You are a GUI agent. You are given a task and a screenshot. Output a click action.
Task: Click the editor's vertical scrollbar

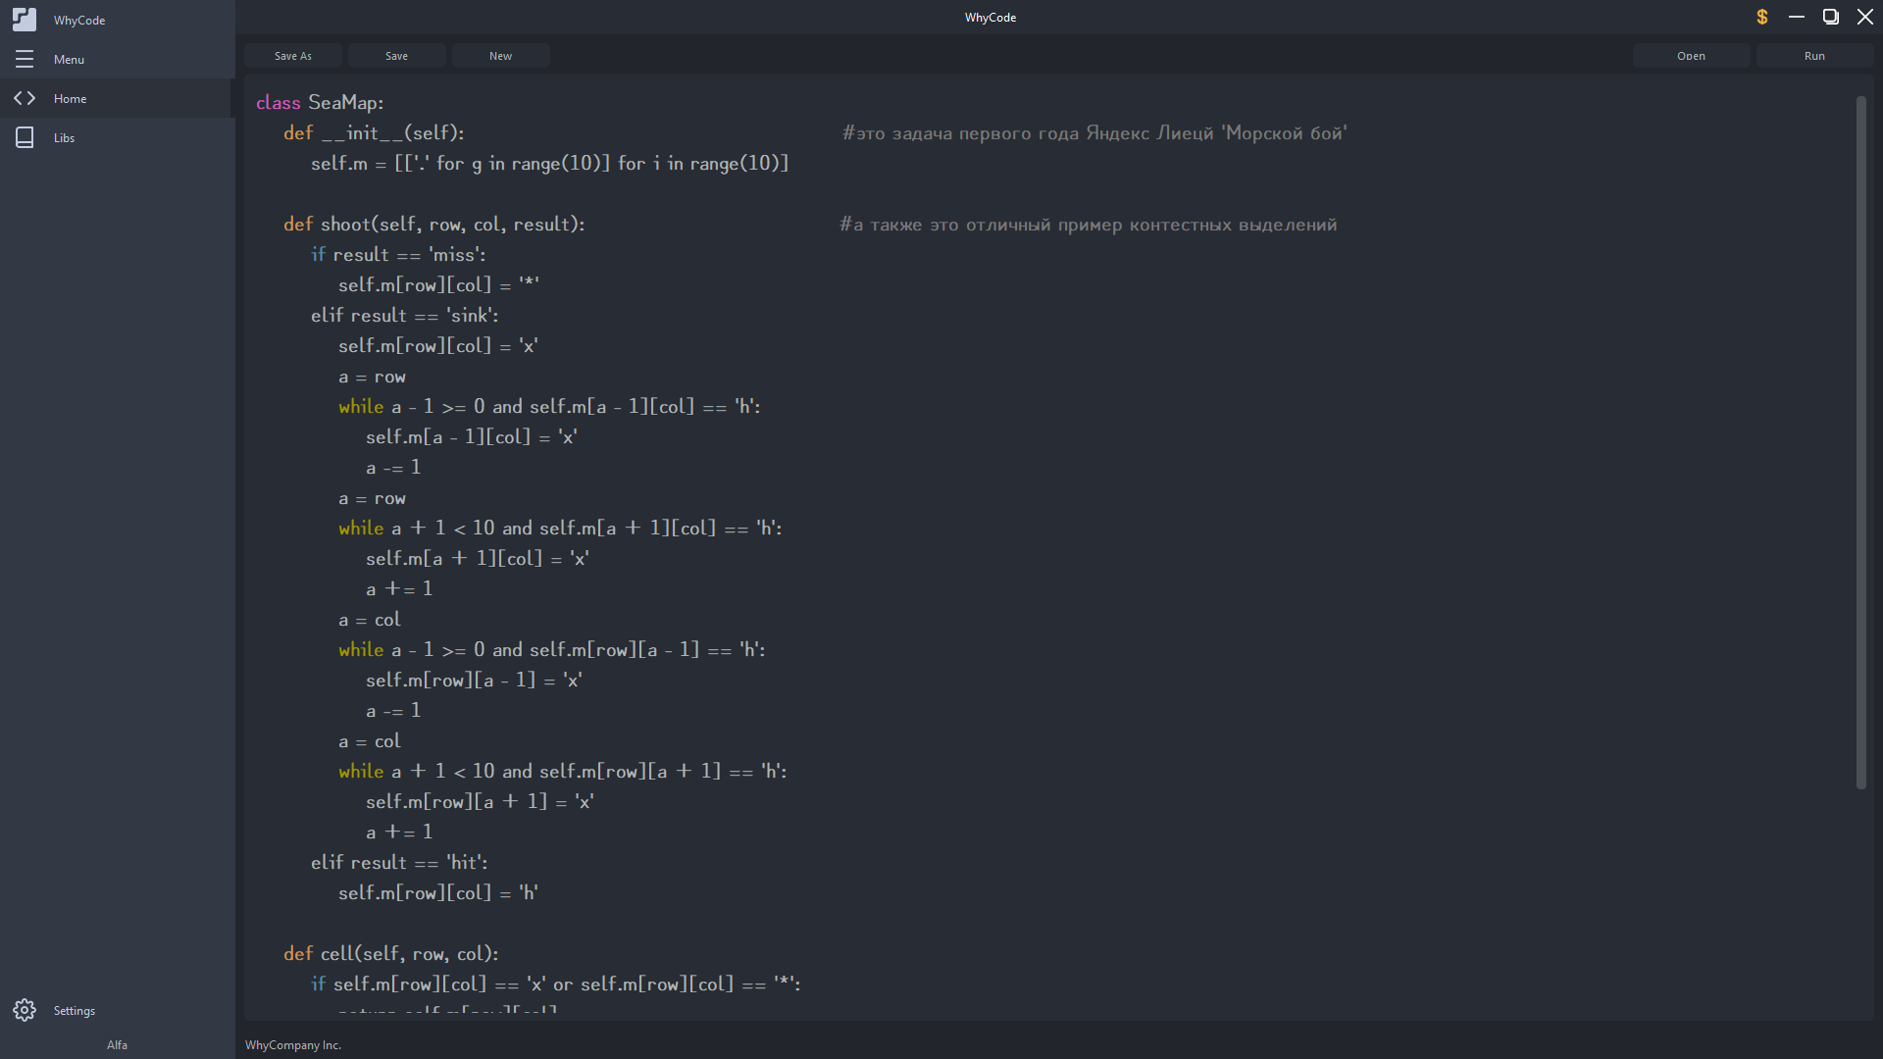click(1860, 441)
